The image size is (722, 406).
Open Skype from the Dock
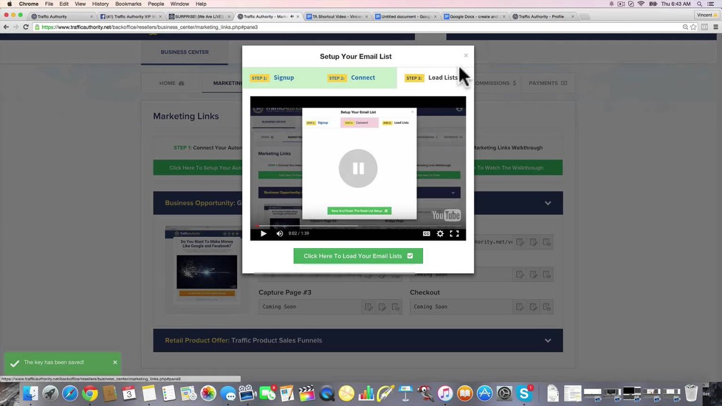click(524, 393)
